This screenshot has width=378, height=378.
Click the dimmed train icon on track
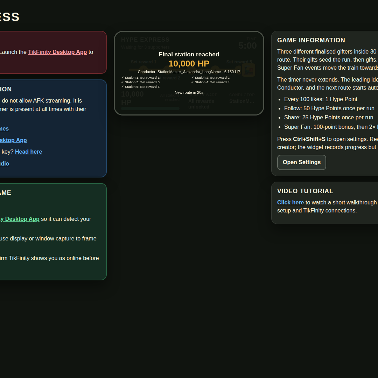coord(248,70)
